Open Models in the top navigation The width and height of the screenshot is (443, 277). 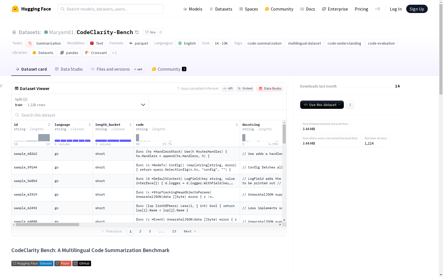pyautogui.click(x=193, y=9)
